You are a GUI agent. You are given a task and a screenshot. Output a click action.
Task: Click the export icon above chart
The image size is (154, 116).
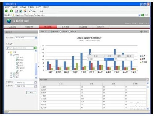tap(142, 32)
